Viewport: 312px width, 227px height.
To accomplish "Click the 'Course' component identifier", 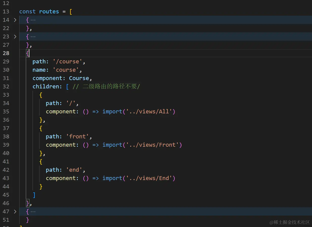I will [x=79, y=78].
